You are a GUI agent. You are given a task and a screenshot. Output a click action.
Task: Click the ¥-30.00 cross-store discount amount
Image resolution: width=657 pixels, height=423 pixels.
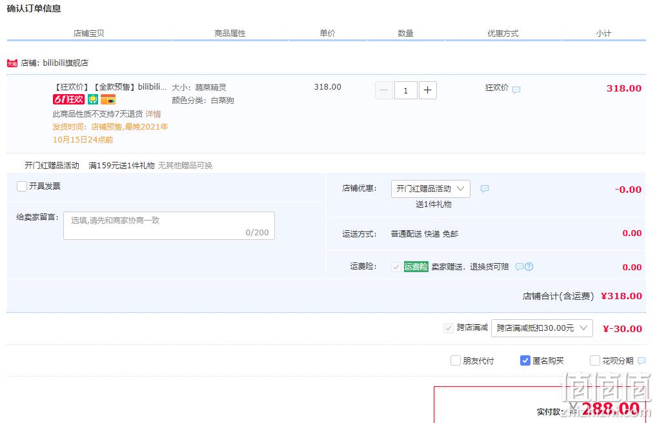[622, 329]
